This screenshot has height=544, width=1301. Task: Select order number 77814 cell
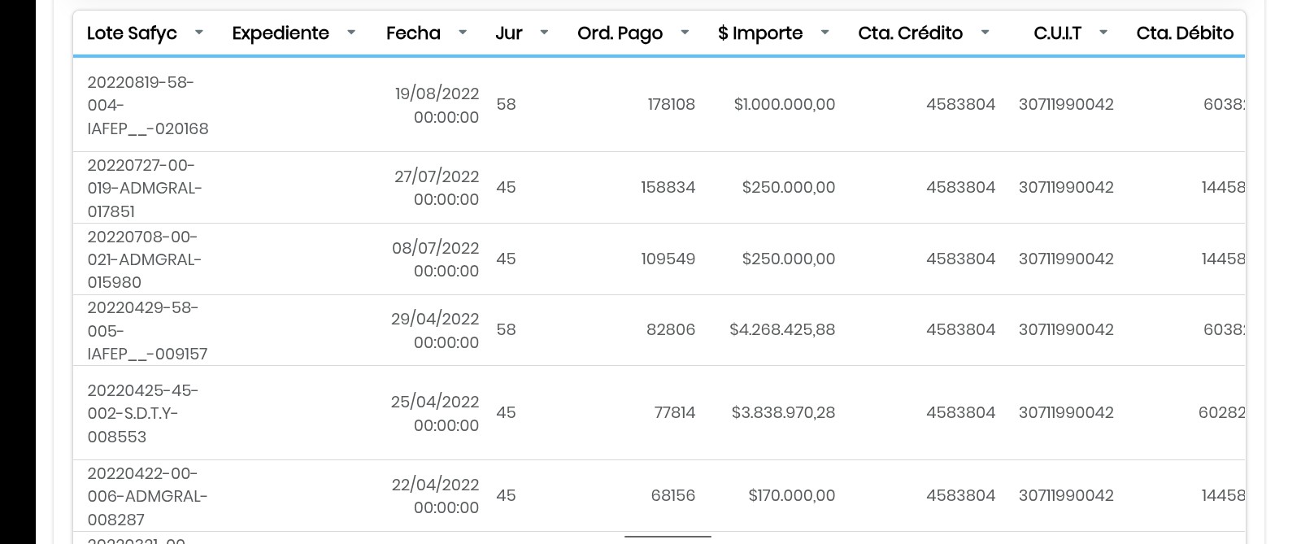tap(674, 413)
